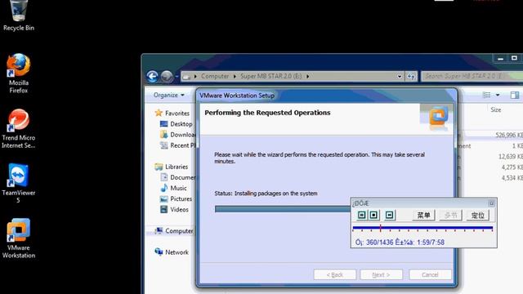
Task: Click the third playback icon with arrow
Action: tap(389, 215)
